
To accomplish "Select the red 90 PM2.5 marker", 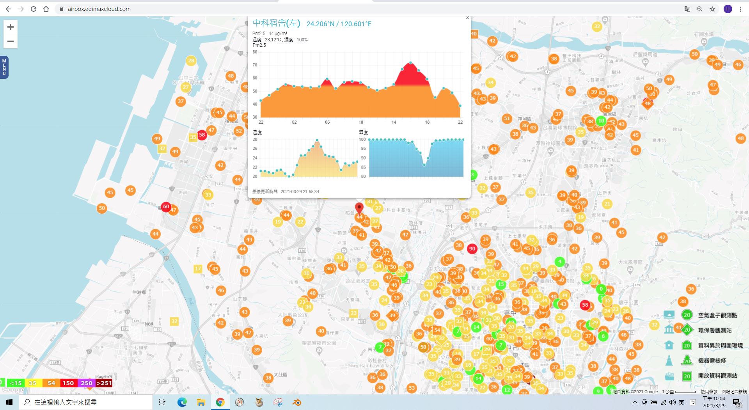I will point(472,248).
